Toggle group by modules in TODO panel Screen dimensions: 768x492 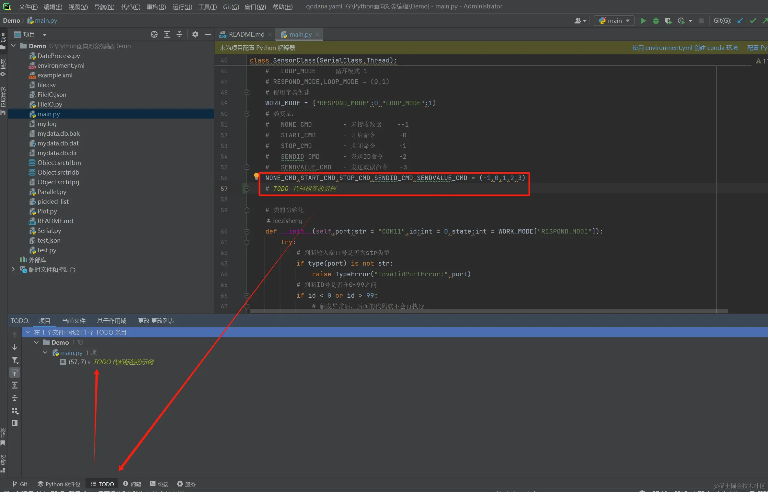(15, 411)
